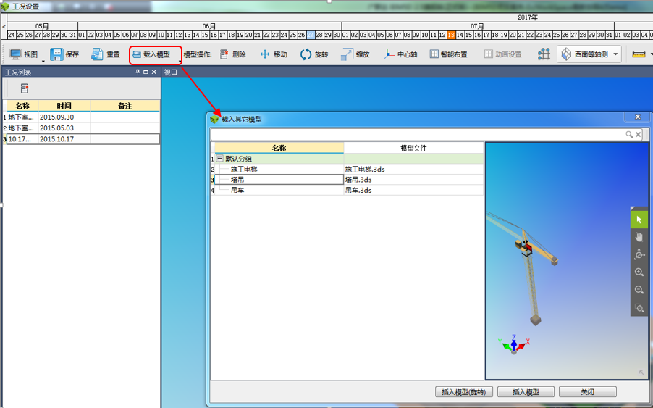653x408 pixels.
Task: Maximize the 工况列表 panel
Action: (146, 72)
